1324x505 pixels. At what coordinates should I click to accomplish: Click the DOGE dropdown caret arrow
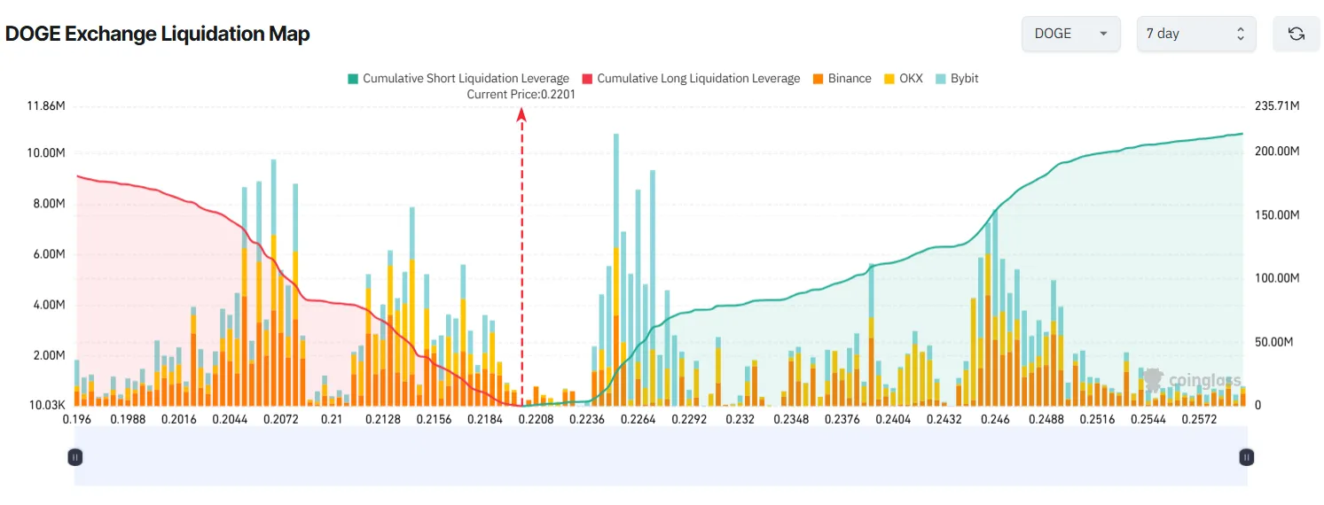tap(1103, 34)
